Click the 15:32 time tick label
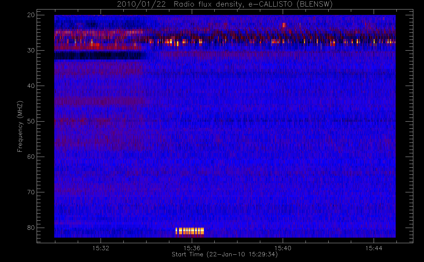 point(101,248)
